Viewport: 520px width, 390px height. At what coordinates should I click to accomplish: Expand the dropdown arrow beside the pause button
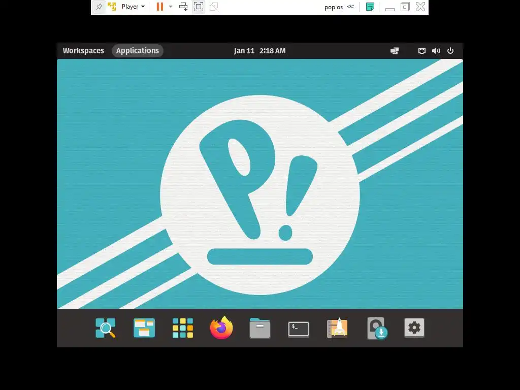(x=171, y=7)
